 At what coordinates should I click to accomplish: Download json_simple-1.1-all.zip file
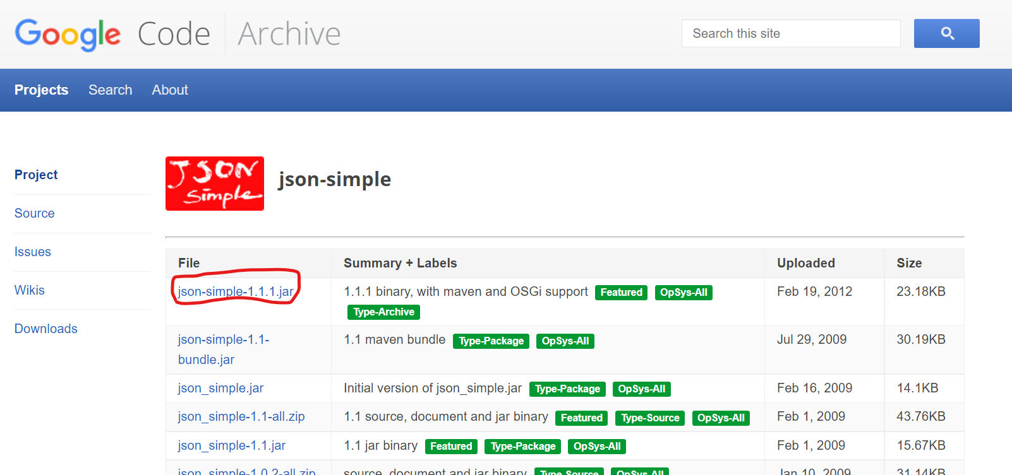tap(241, 416)
